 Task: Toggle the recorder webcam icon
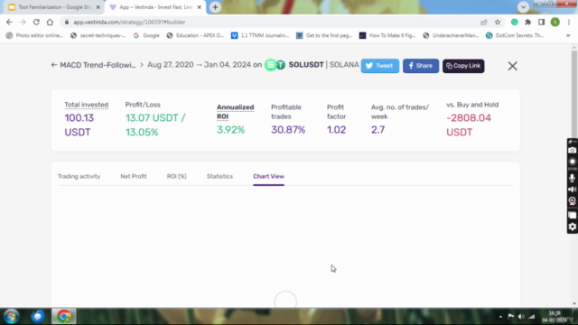click(572, 201)
